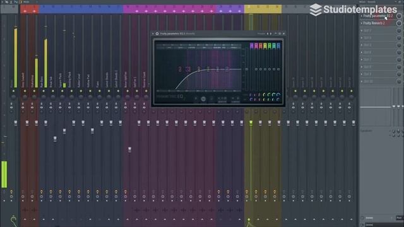Select the Piano track label
Viewport: 404px width, 227px height.
pyautogui.click(x=98, y=84)
